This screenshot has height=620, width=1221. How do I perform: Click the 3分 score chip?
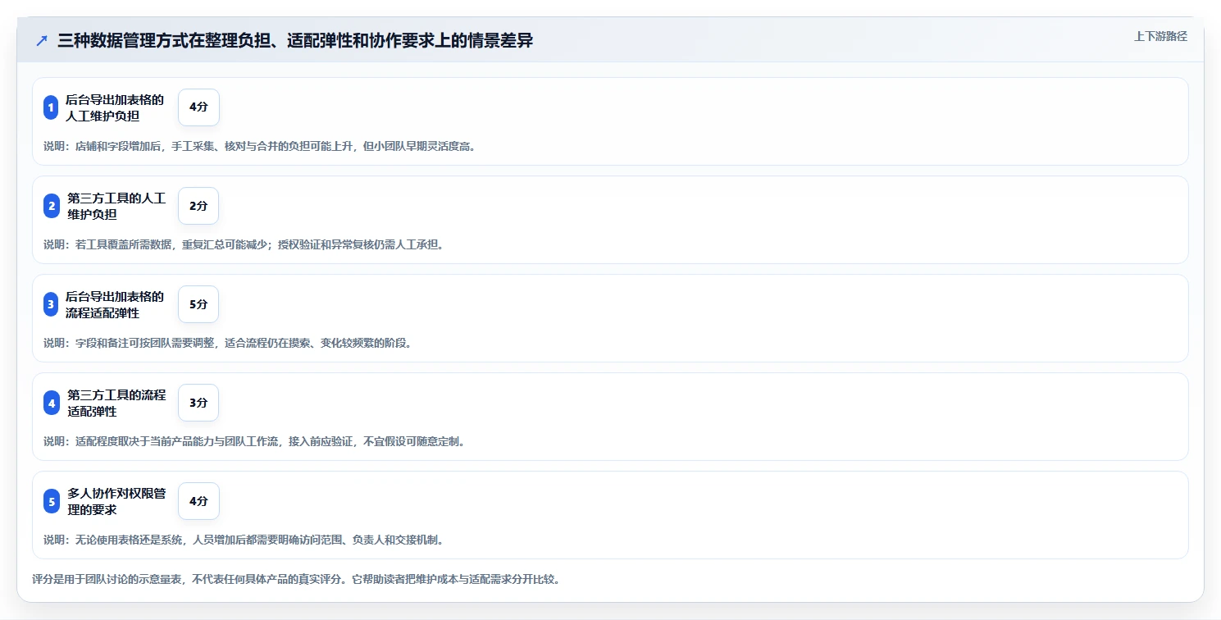coord(198,403)
